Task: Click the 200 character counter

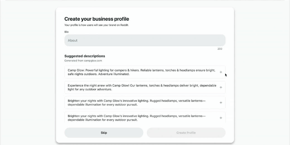Action: 220,49
